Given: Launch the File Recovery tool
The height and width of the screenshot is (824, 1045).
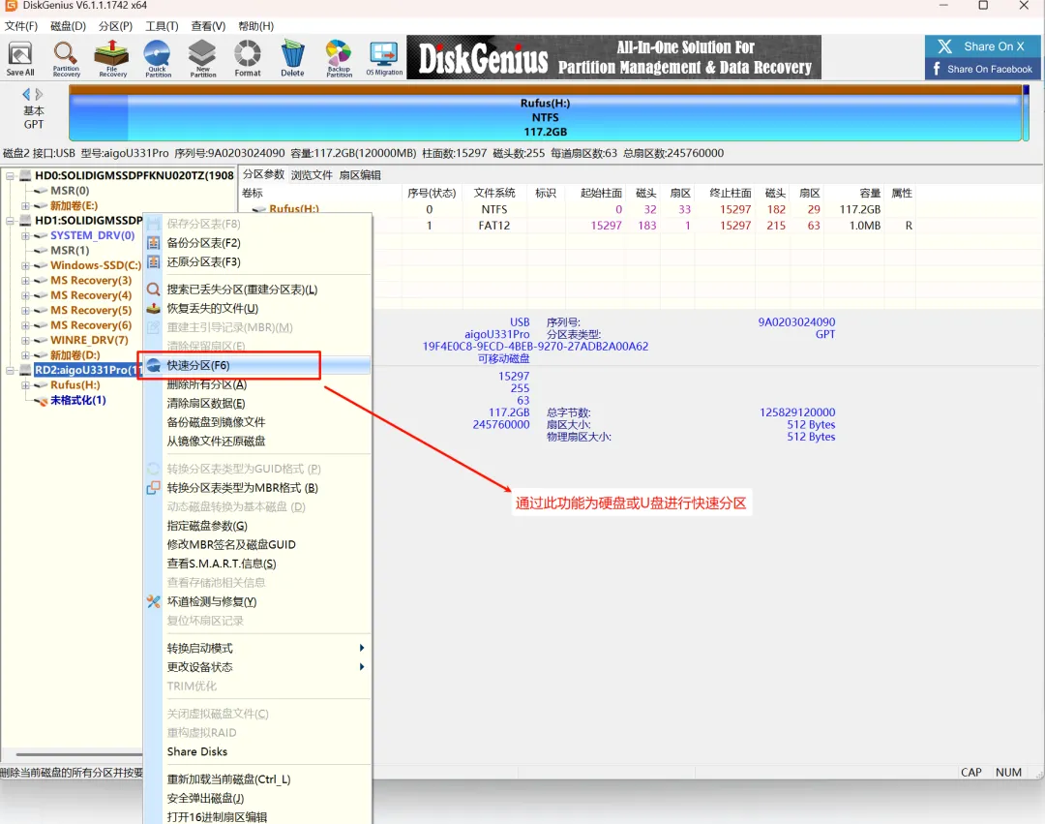Looking at the screenshot, I should point(112,58).
